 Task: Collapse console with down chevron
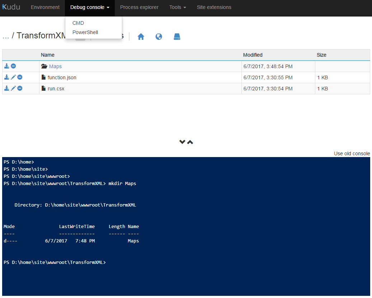tap(182, 142)
